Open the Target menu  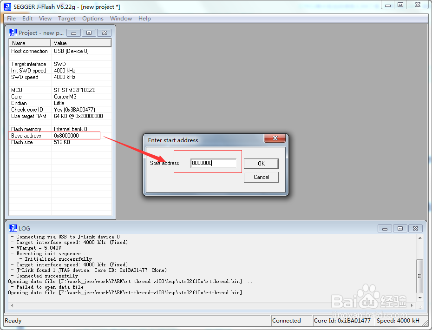[x=67, y=19]
